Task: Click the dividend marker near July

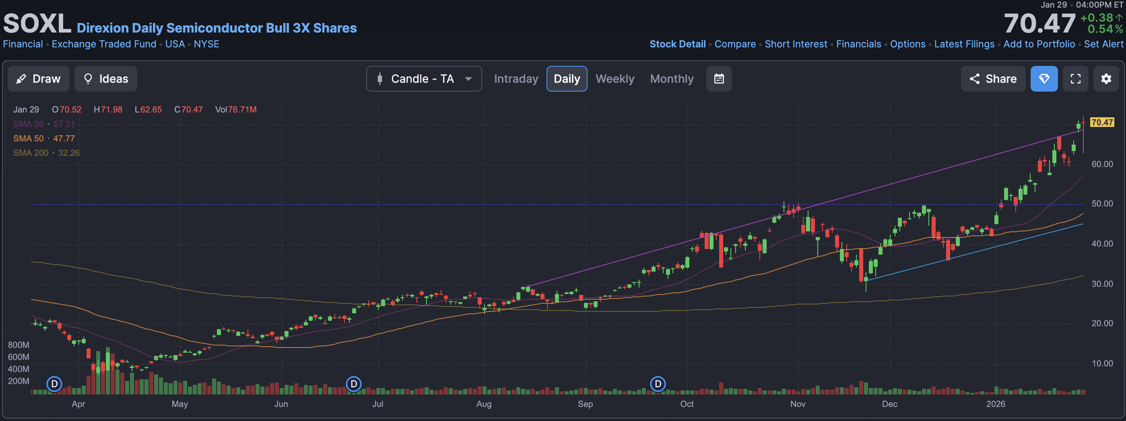Action: (354, 384)
